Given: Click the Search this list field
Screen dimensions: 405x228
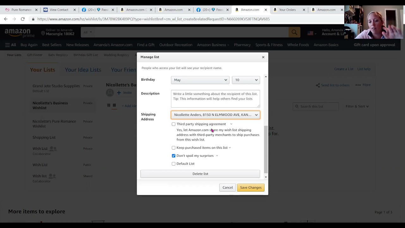Looking at the screenshot, I should pos(315,106).
